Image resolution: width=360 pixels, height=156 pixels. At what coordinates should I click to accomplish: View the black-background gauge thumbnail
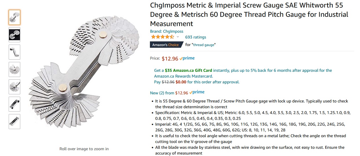coord(14,35)
